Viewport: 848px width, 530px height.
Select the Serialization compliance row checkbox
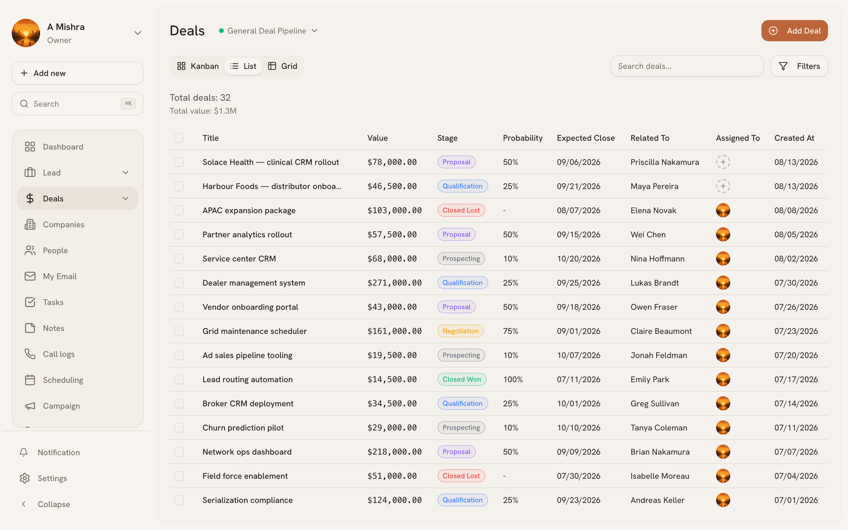[179, 500]
